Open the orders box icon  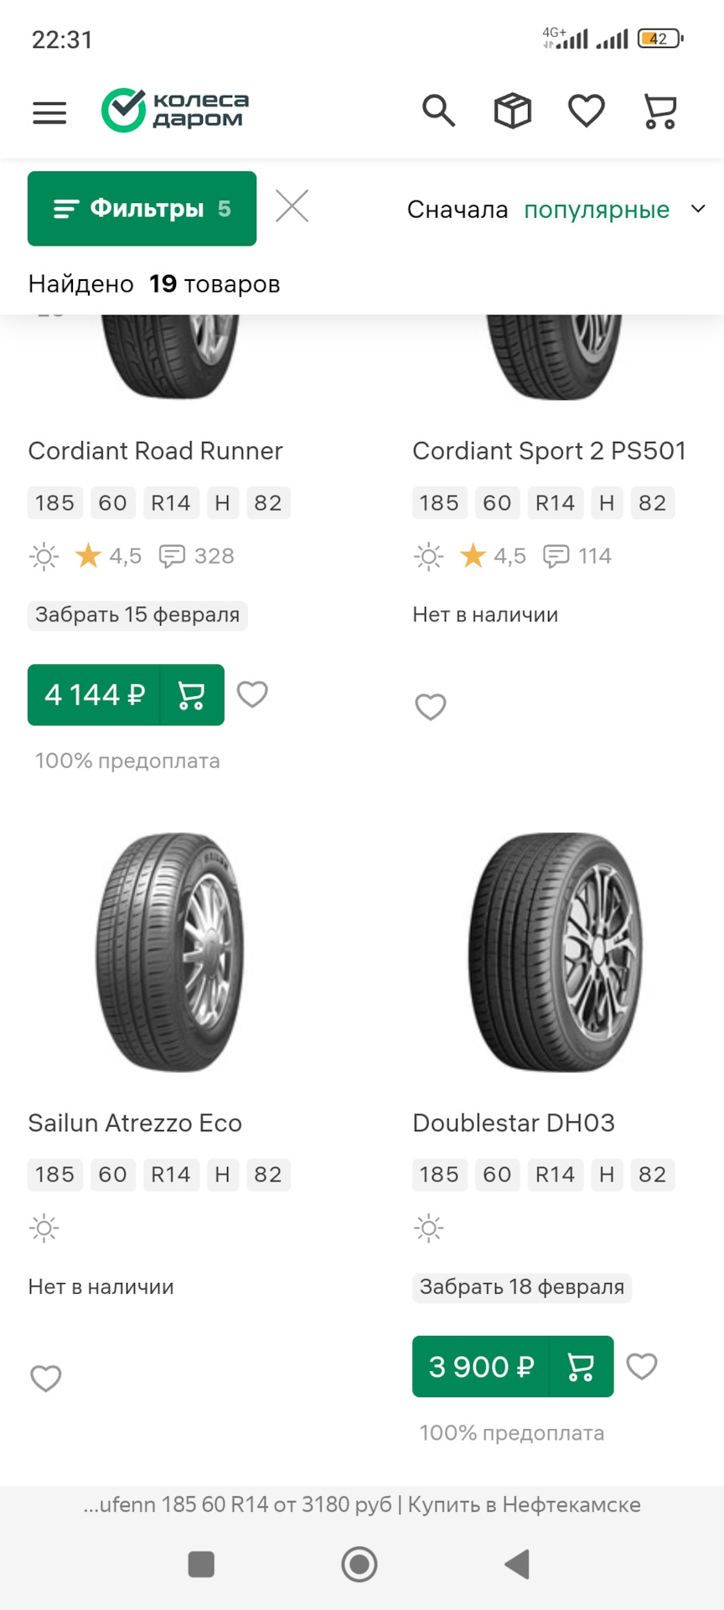pyautogui.click(x=512, y=111)
